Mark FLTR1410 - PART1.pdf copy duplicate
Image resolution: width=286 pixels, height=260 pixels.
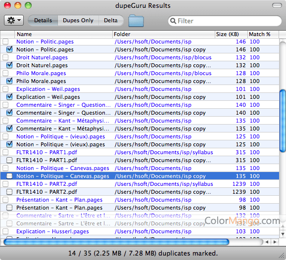pos(9,160)
